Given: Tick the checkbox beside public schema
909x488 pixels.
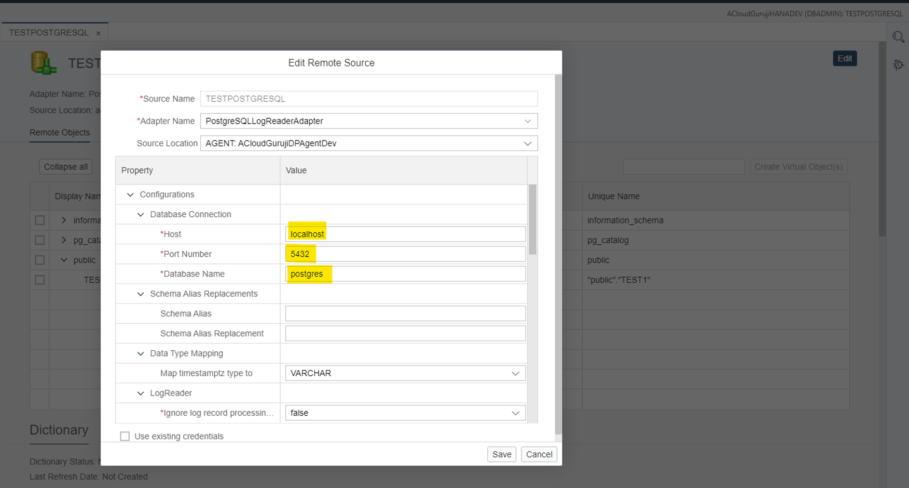Looking at the screenshot, I should pos(40,260).
